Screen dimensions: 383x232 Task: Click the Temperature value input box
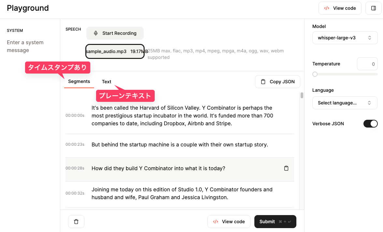(x=367, y=64)
